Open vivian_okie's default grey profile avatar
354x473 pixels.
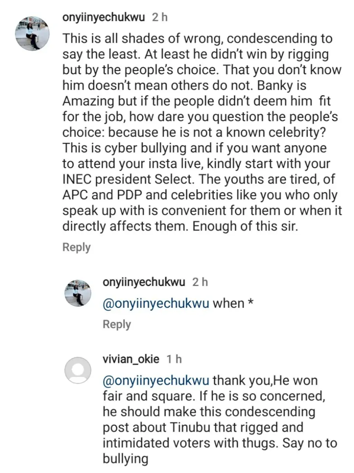coord(77,370)
